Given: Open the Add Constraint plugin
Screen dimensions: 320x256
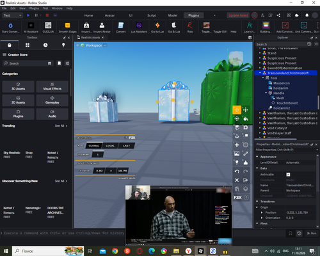Looking at the screenshot, I should 285,28.
